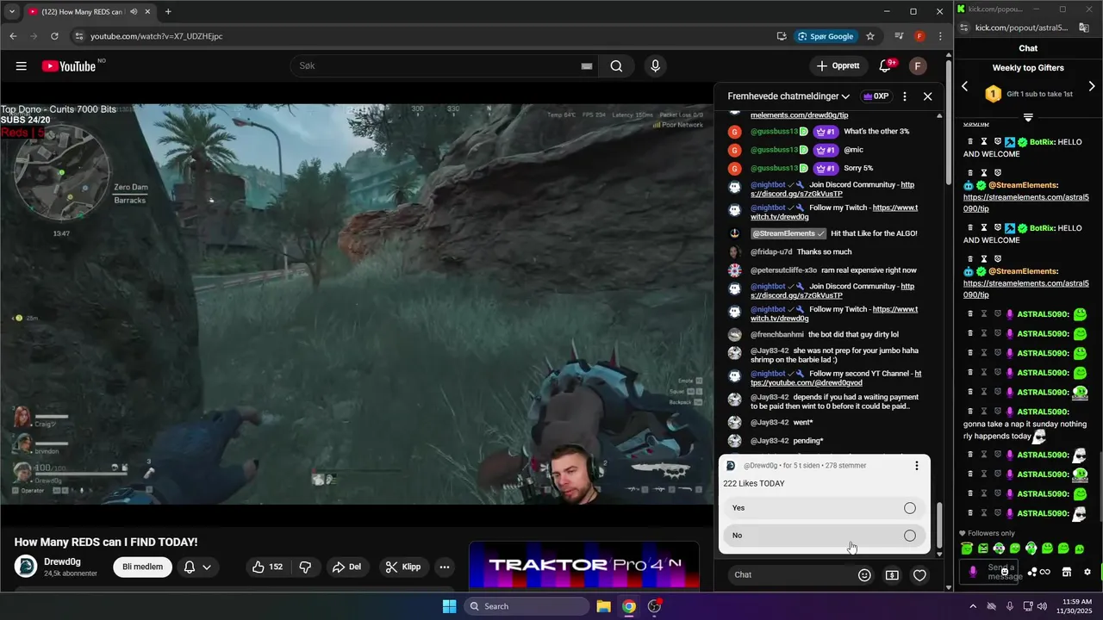The width and height of the screenshot is (1103, 620).
Task: Click in YouTube Chat message field
Action: pos(788,575)
